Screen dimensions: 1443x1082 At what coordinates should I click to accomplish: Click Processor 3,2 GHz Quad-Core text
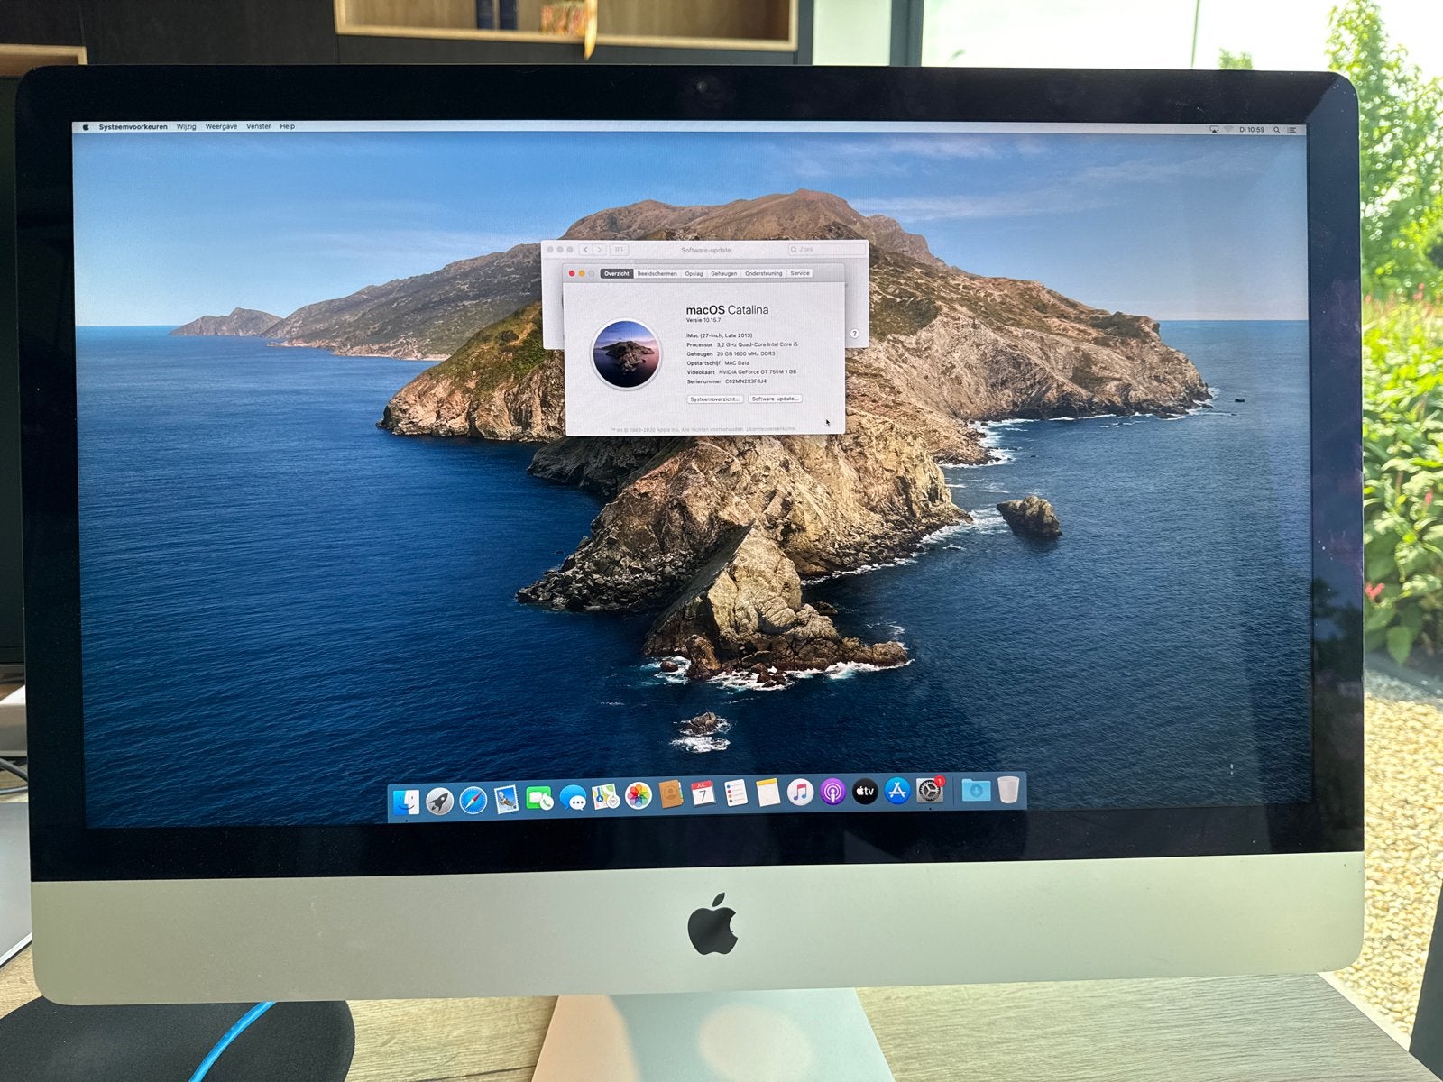click(742, 344)
